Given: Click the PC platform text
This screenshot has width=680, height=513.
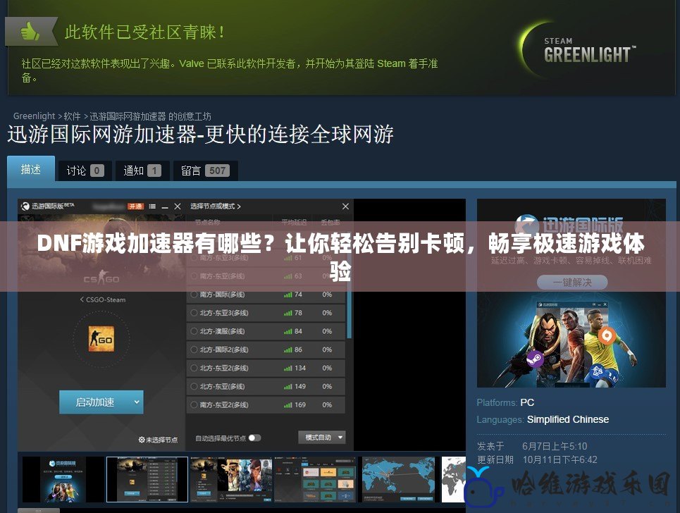Looking at the screenshot, I should [x=527, y=402].
